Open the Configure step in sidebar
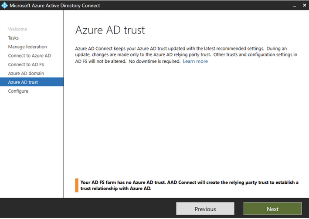This screenshot has height=219, width=309. [18, 91]
